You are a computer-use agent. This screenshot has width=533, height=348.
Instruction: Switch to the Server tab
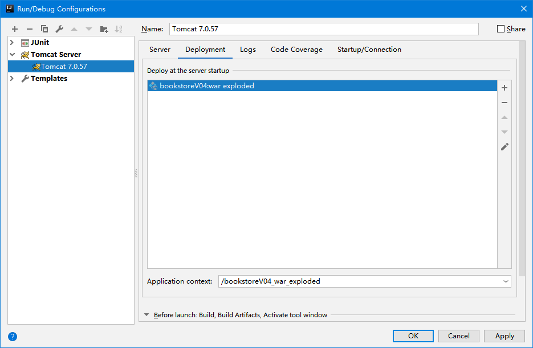[160, 50]
